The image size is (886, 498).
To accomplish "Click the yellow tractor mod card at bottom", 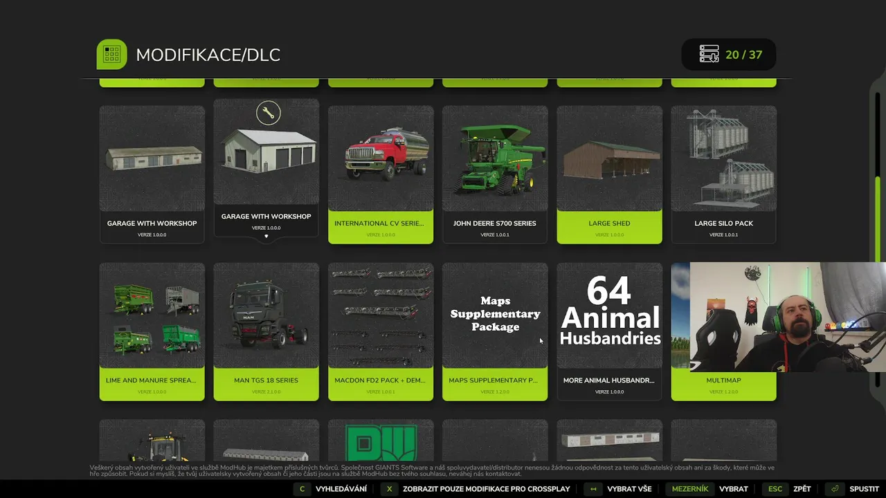I will [x=152, y=441].
